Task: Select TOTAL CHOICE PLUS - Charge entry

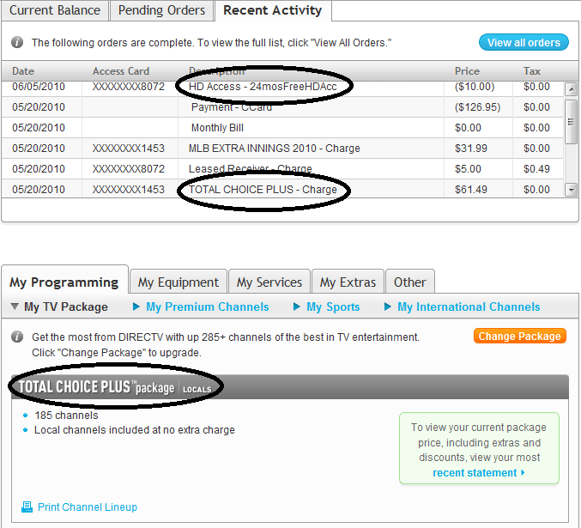Action: [x=263, y=190]
